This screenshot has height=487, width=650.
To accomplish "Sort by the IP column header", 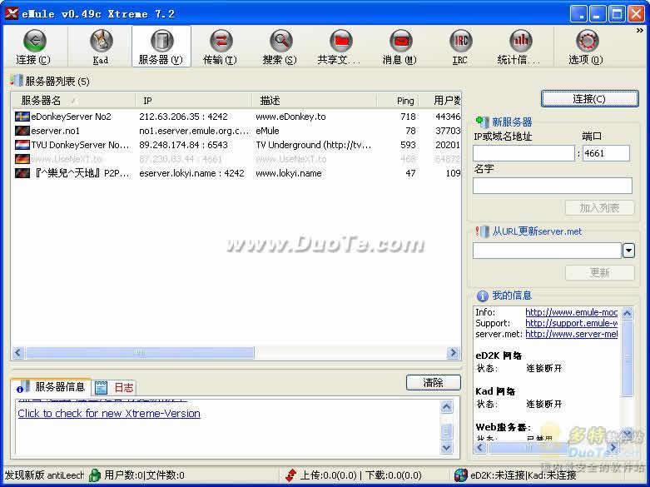I will pyautogui.click(x=194, y=101).
